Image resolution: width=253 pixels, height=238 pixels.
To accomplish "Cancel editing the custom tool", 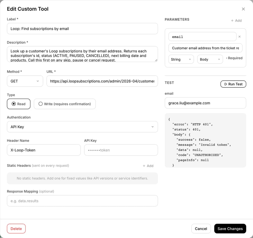I will (x=201, y=229).
